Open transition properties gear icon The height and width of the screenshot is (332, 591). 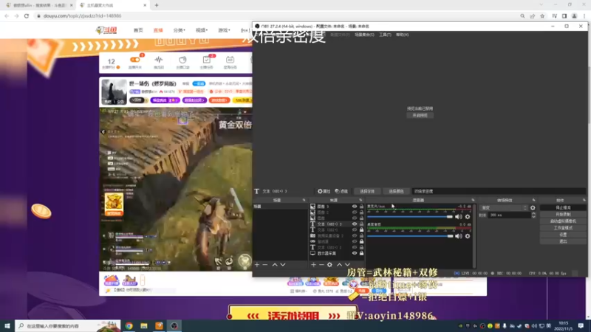(x=533, y=208)
